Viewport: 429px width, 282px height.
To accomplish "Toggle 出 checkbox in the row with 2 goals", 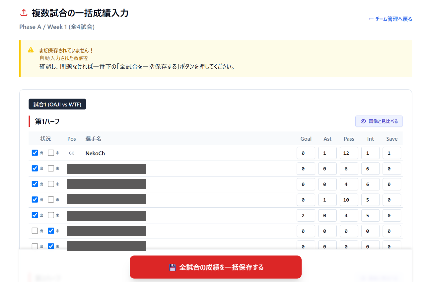I will tap(35, 215).
